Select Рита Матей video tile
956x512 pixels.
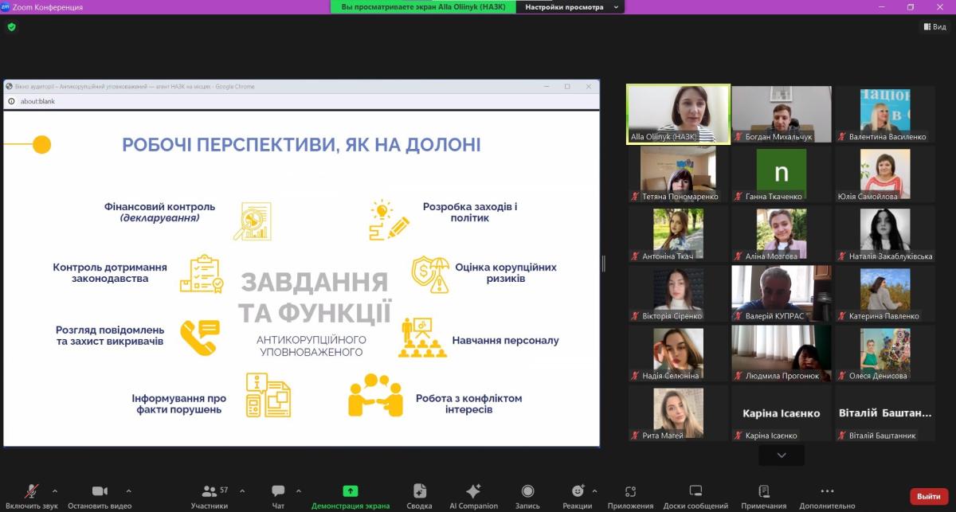pos(678,412)
